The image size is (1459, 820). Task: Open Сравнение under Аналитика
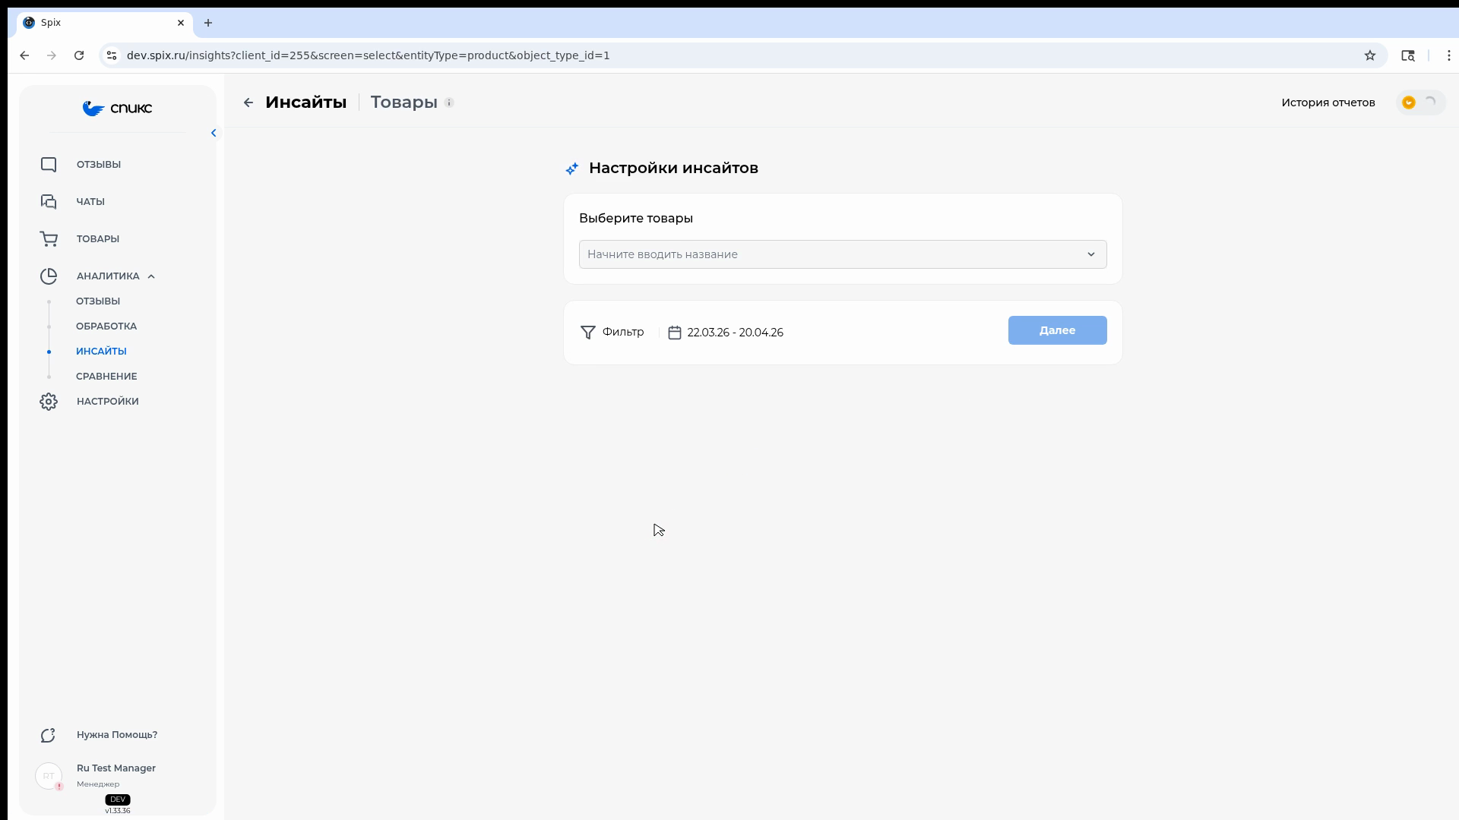pyautogui.click(x=106, y=377)
